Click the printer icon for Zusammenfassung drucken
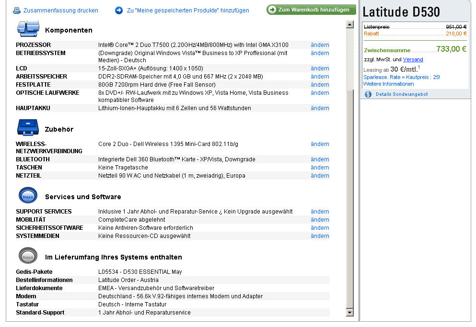 [17, 11]
